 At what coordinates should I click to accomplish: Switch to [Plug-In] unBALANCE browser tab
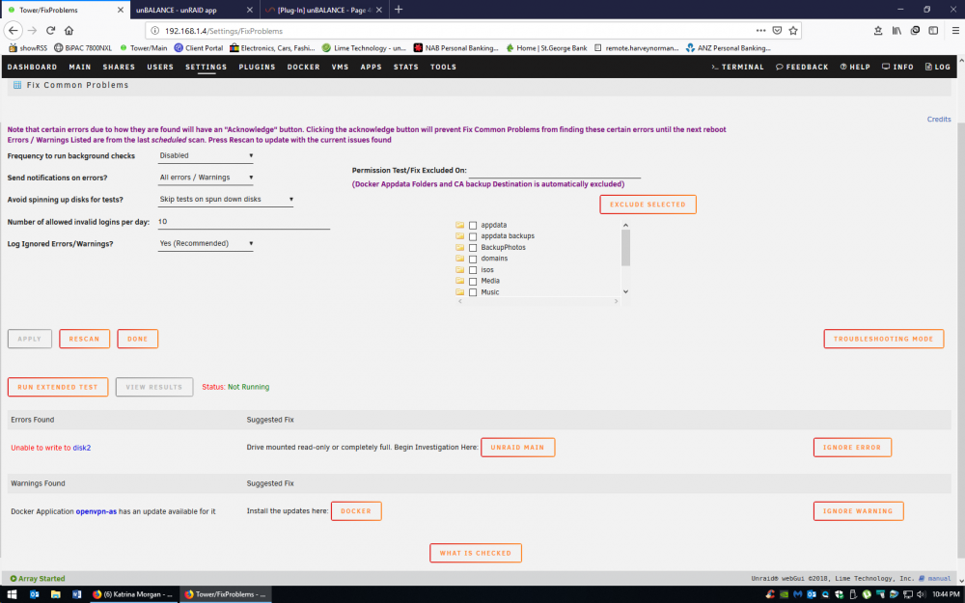pyautogui.click(x=323, y=10)
